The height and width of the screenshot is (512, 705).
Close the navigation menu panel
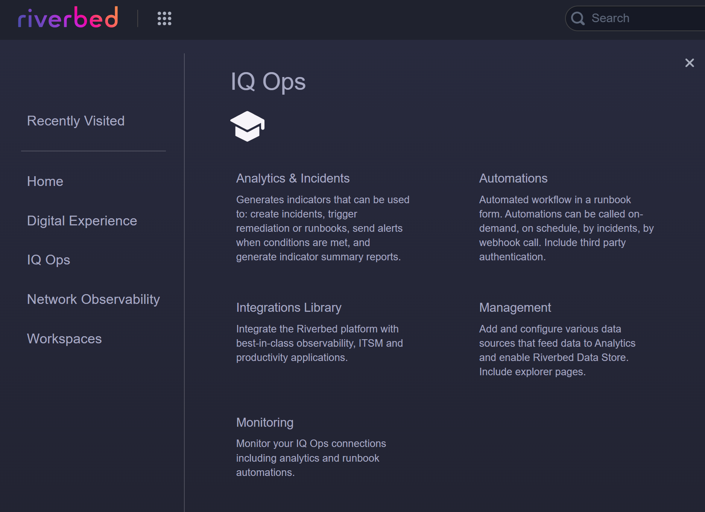click(x=689, y=63)
